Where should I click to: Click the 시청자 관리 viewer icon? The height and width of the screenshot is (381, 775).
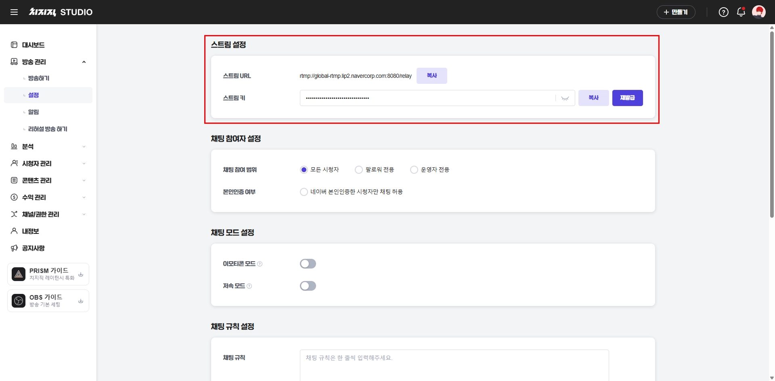coord(14,163)
